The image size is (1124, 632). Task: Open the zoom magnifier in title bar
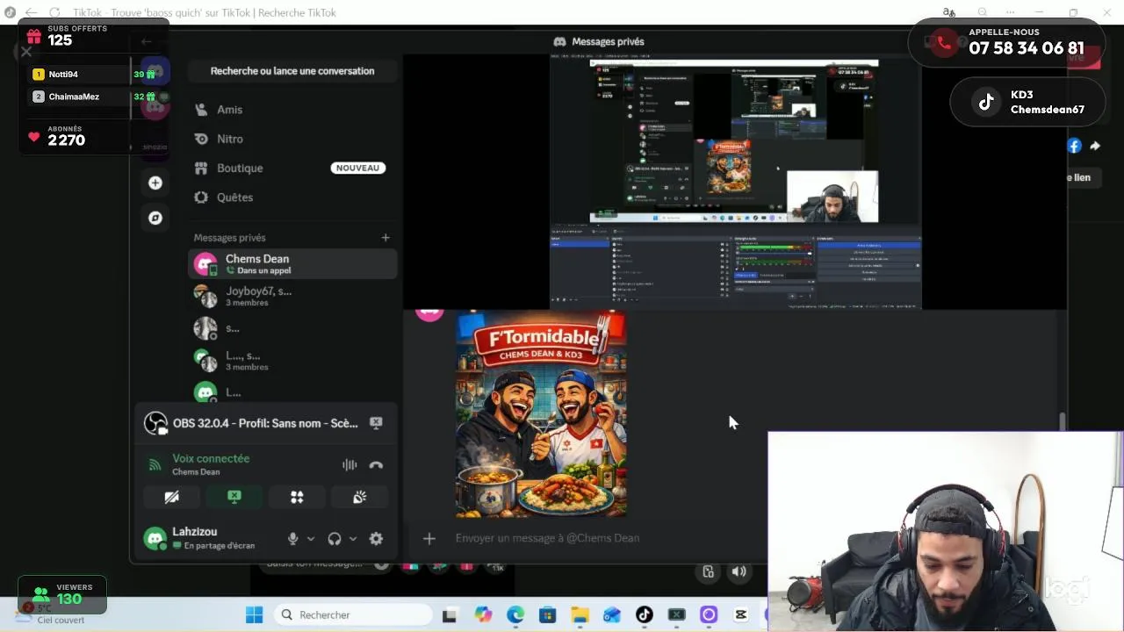pyautogui.click(x=983, y=12)
